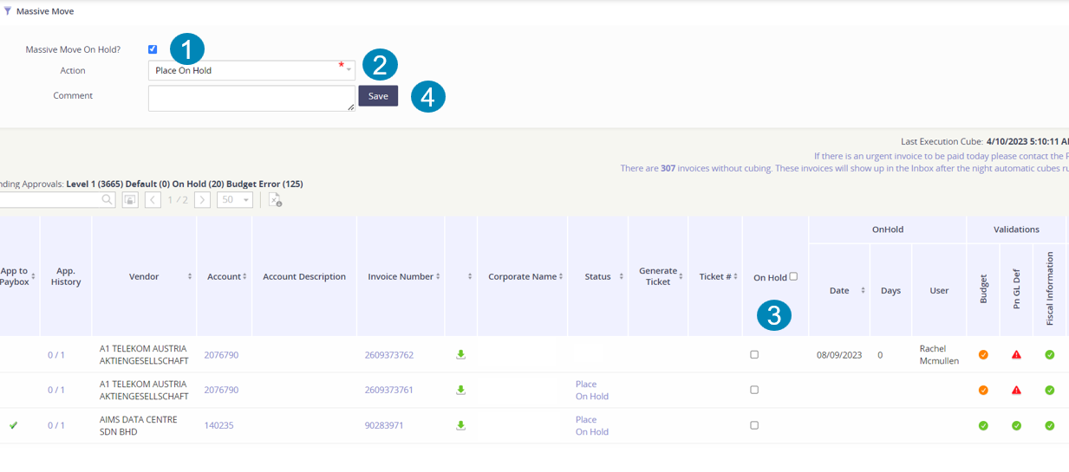The width and height of the screenshot is (1069, 472).
Task: Click the orange Budget validation icon for invoice 2609373762
Action: (x=983, y=354)
